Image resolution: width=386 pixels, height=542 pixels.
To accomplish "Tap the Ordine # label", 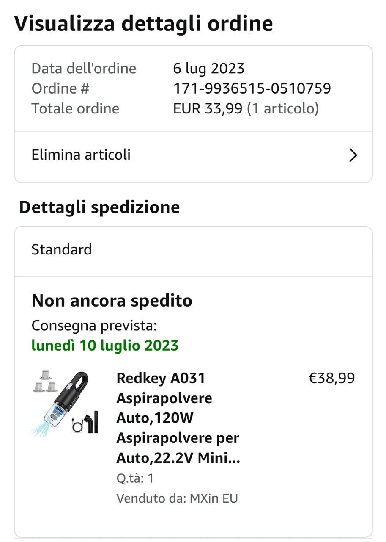I will coord(60,88).
